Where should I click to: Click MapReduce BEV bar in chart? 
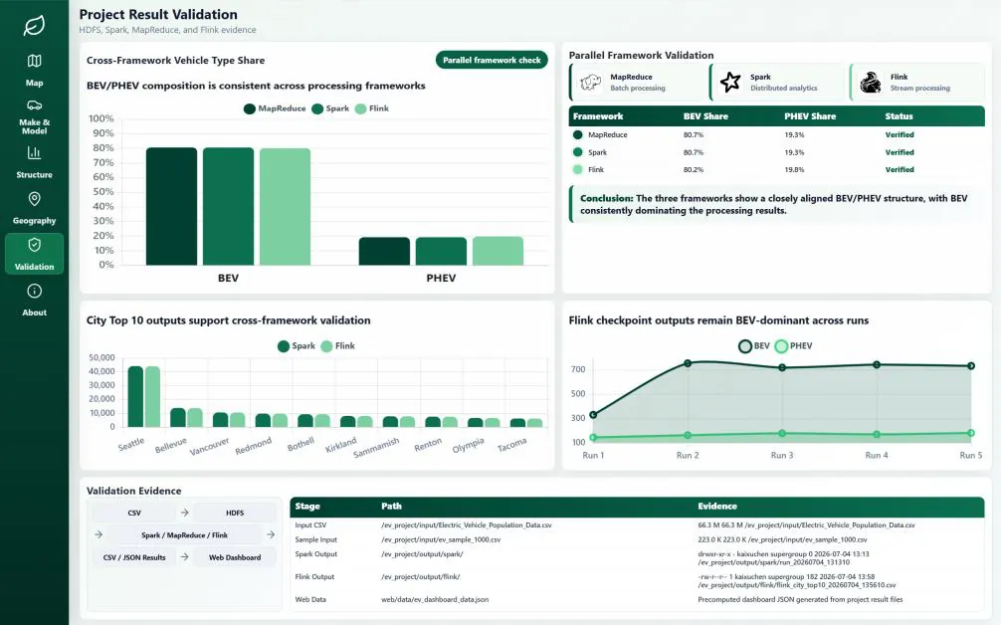(x=172, y=206)
